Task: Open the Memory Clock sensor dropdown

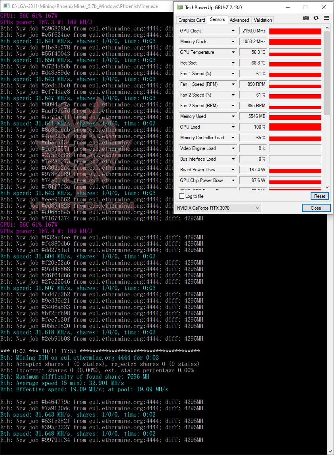Action: (x=233, y=42)
